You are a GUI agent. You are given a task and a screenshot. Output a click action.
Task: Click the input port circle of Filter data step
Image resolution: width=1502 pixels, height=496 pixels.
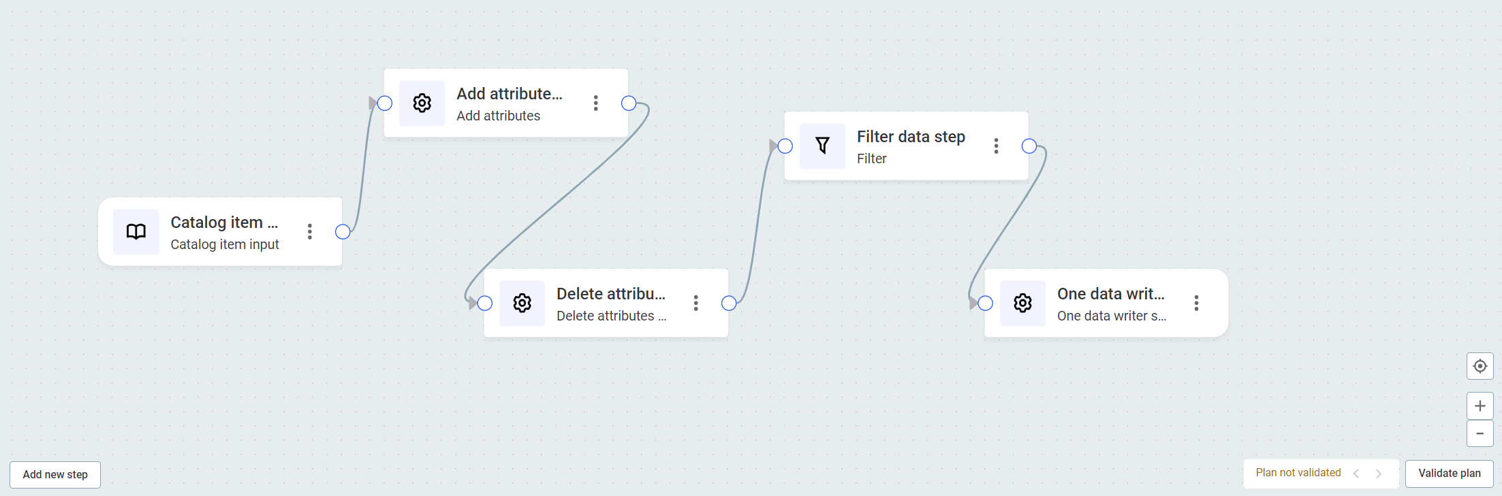(x=785, y=146)
